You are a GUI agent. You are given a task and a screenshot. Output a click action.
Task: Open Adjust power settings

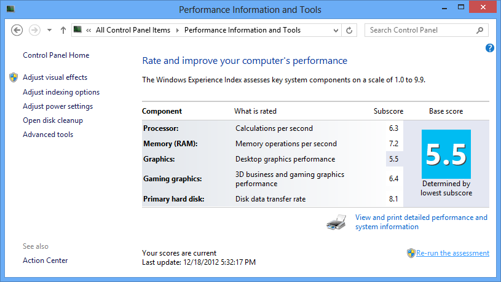[x=58, y=106]
